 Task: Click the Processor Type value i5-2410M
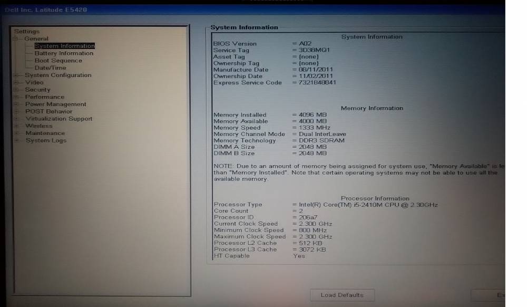coord(368,205)
